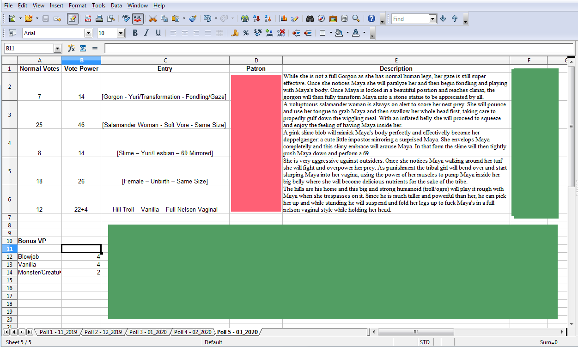Run the Spelling check
This screenshot has width=578, height=347.
coord(126,19)
